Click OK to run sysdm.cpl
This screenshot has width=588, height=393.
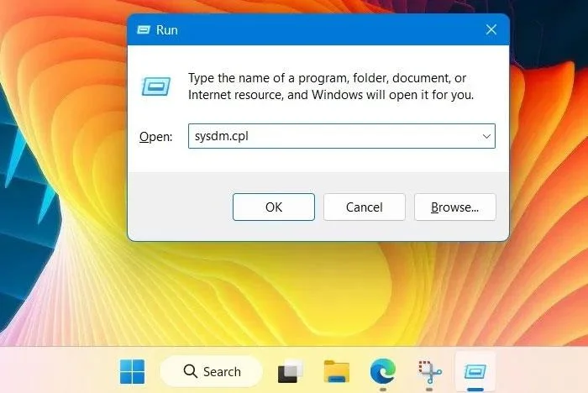click(273, 207)
